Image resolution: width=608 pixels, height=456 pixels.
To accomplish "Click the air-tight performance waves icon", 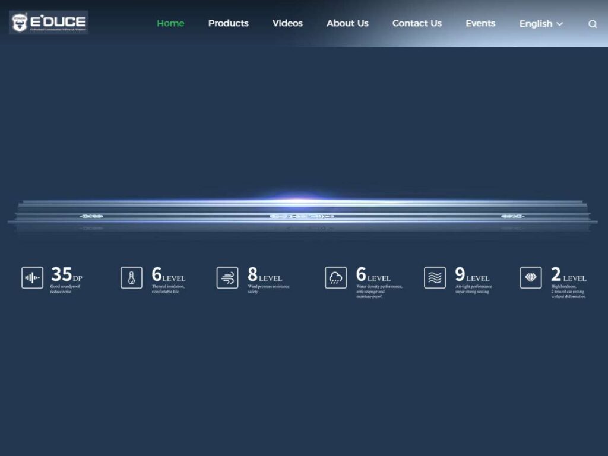I will [x=435, y=277].
